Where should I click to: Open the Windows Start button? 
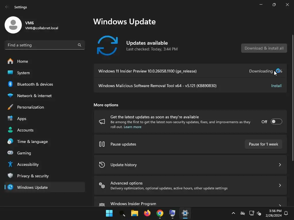(109, 213)
